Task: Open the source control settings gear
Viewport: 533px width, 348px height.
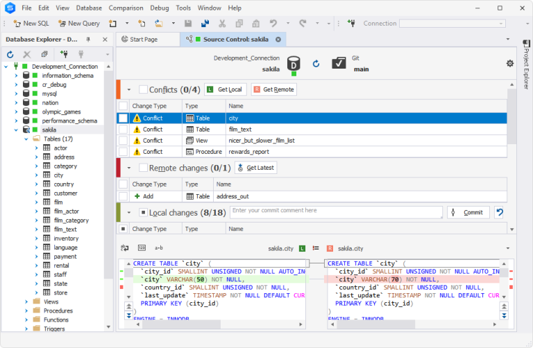Action: click(510, 63)
